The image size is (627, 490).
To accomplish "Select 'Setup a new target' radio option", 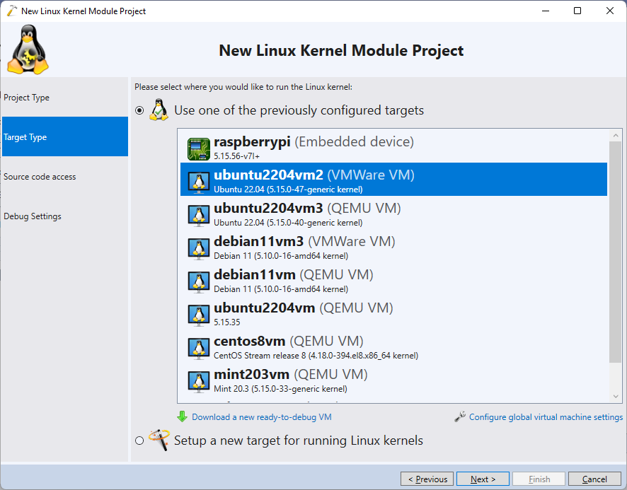I will pyautogui.click(x=139, y=441).
